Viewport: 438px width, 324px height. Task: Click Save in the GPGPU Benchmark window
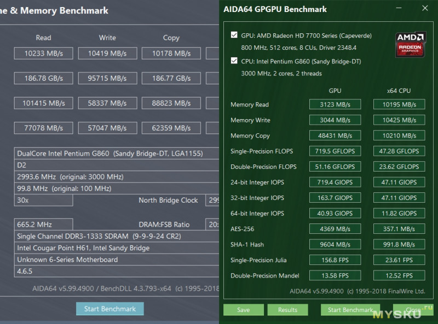[243, 310]
